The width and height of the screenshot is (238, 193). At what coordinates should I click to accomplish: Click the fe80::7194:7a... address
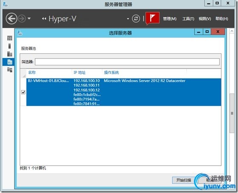87,99
